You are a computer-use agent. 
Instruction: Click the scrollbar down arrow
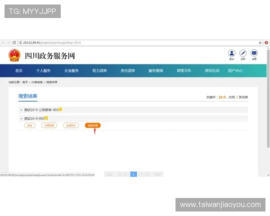coord(268,175)
